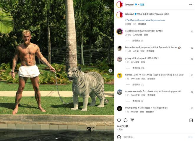The image size is (195, 141).
Task: Click the add comment input field
Action: coord(154,137)
